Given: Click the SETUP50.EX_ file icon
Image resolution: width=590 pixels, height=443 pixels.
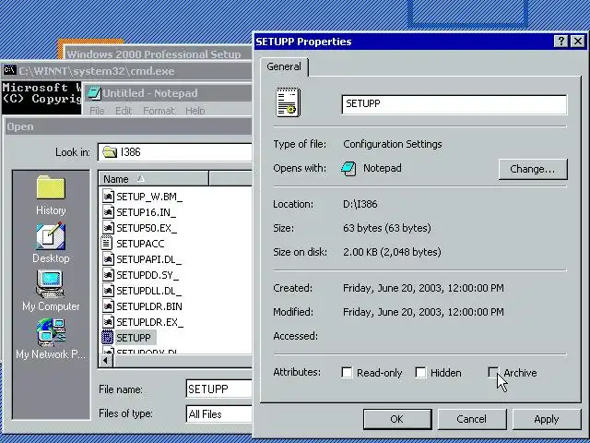Looking at the screenshot, I should coord(108,228).
